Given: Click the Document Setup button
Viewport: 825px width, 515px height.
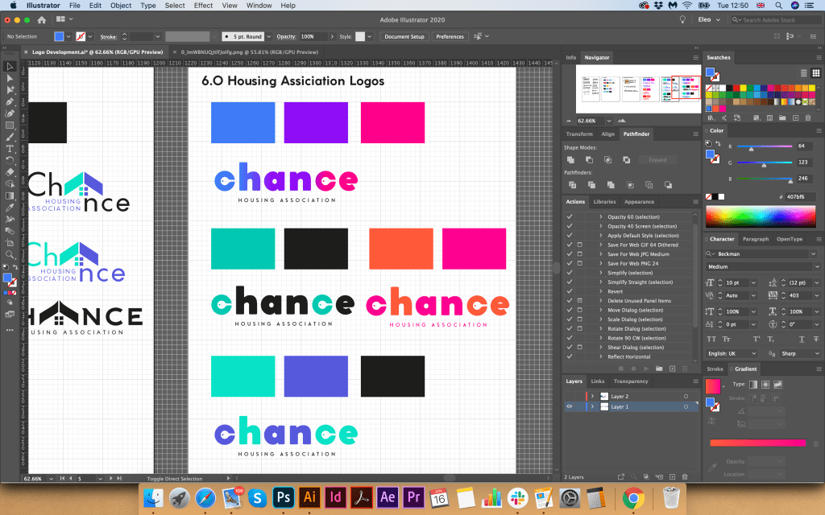Looking at the screenshot, I should pyautogui.click(x=404, y=36).
